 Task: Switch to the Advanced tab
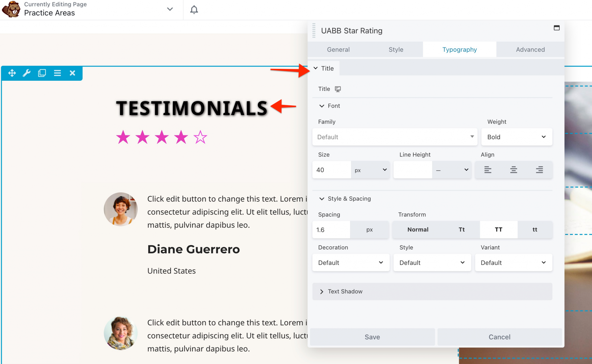[x=530, y=49]
